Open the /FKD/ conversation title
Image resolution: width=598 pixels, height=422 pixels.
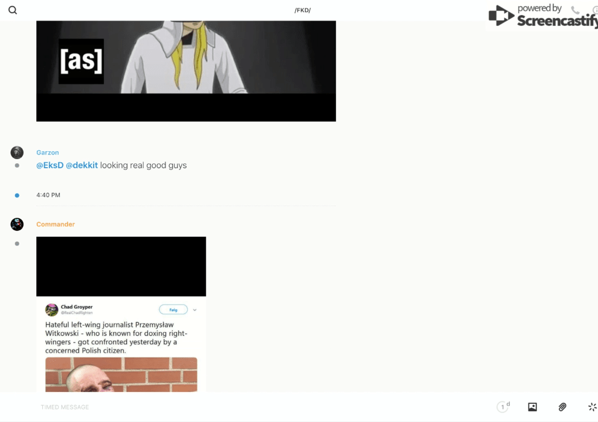click(x=302, y=10)
